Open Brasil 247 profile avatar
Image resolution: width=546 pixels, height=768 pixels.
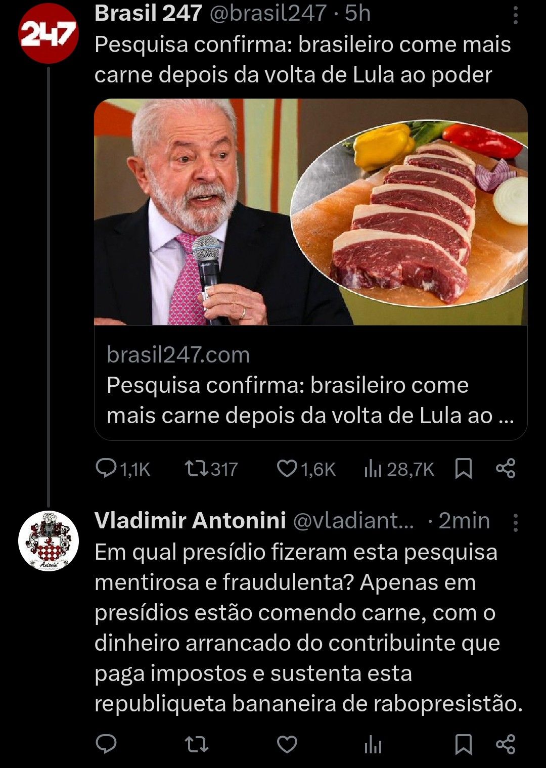[x=48, y=33]
